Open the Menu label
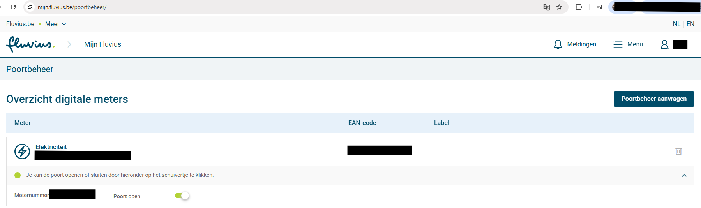701x208 pixels. click(635, 44)
